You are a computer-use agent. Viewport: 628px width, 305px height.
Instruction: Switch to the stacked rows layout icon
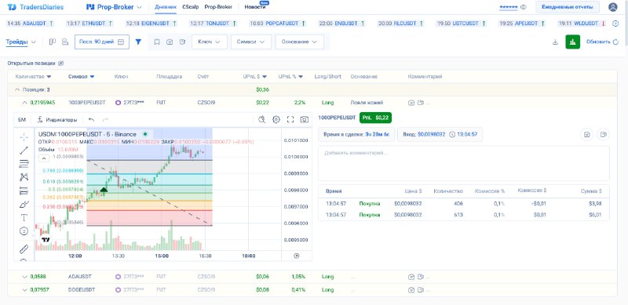(65, 42)
